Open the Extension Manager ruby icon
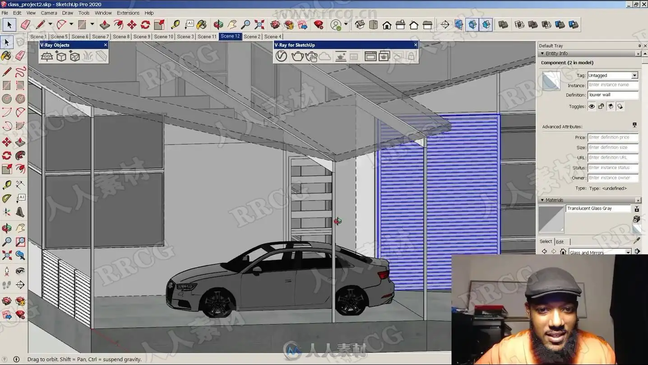 point(319,24)
